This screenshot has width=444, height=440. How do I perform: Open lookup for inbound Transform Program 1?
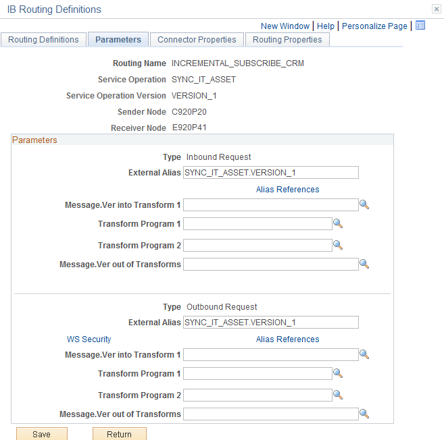tap(338, 223)
